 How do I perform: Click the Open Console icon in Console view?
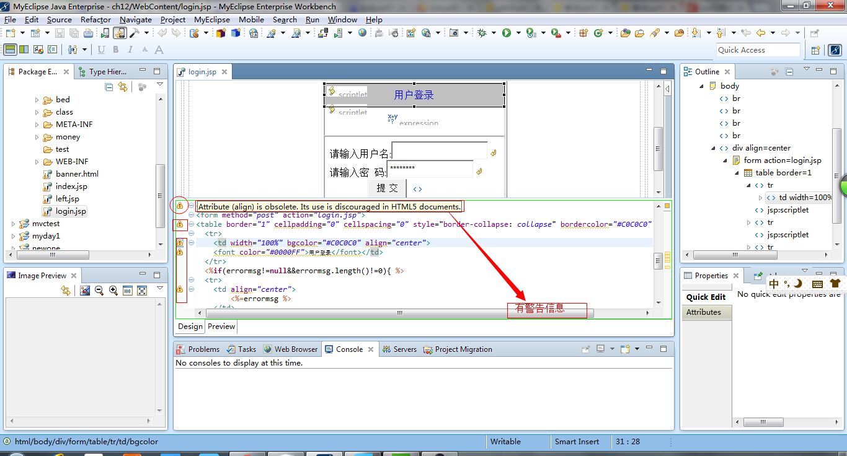click(625, 349)
